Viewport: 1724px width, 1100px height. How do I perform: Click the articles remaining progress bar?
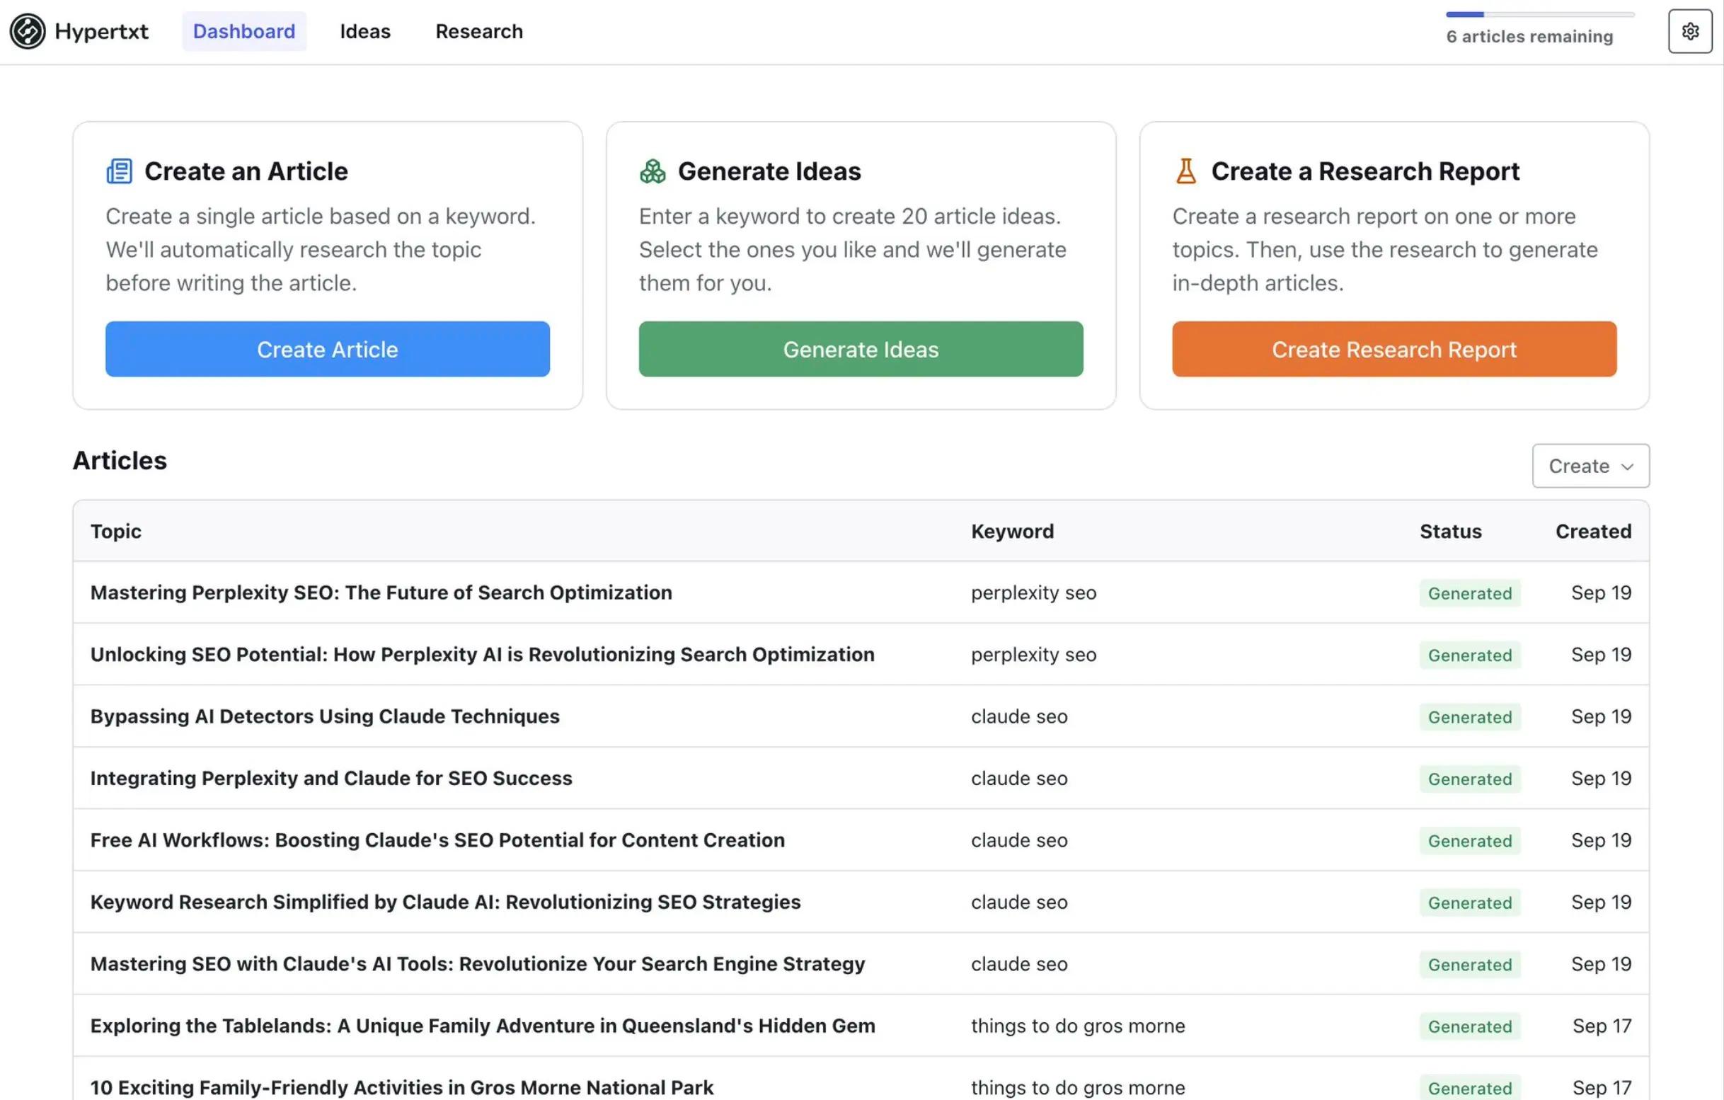point(1540,14)
